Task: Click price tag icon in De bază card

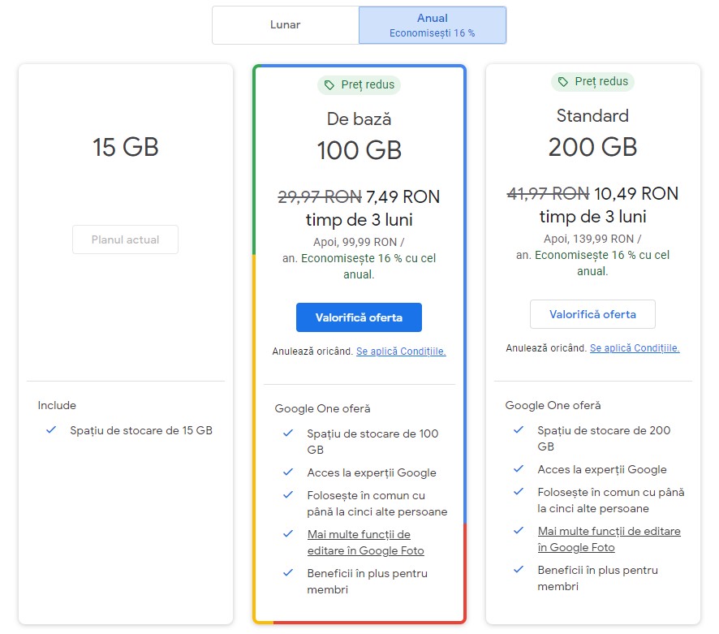Action: coord(329,85)
